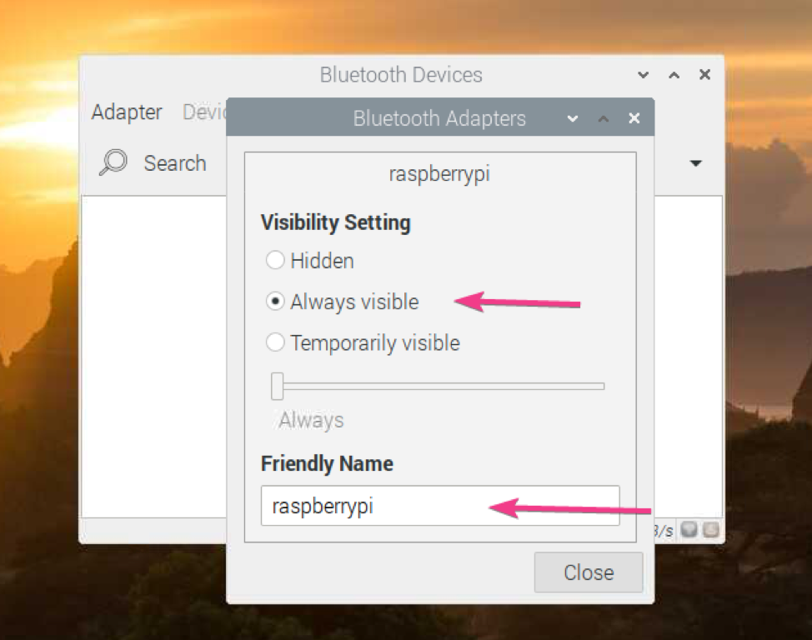This screenshot has height=640, width=812.
Task: Click the last status bar indicator icon
Action: 711,529
